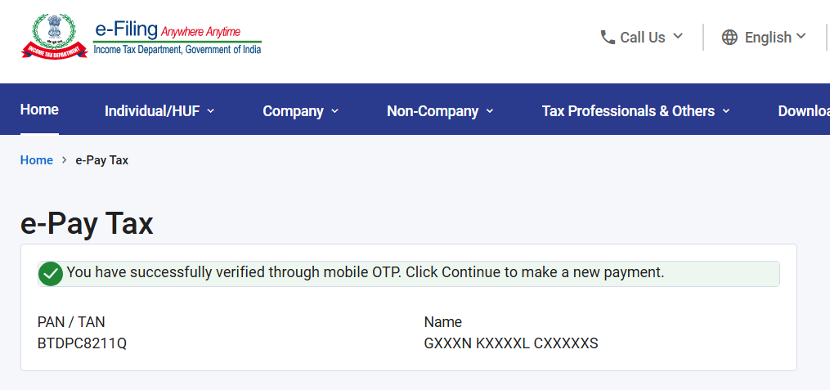Expand the Individual/HUF menu chevron
830x390 pixels.
211,111
